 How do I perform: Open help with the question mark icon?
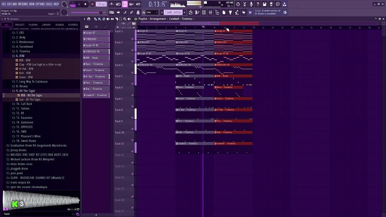click(x=258, y=4)
